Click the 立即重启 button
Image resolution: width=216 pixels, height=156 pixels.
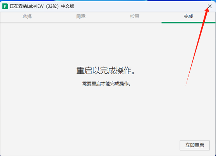(195, 145)
